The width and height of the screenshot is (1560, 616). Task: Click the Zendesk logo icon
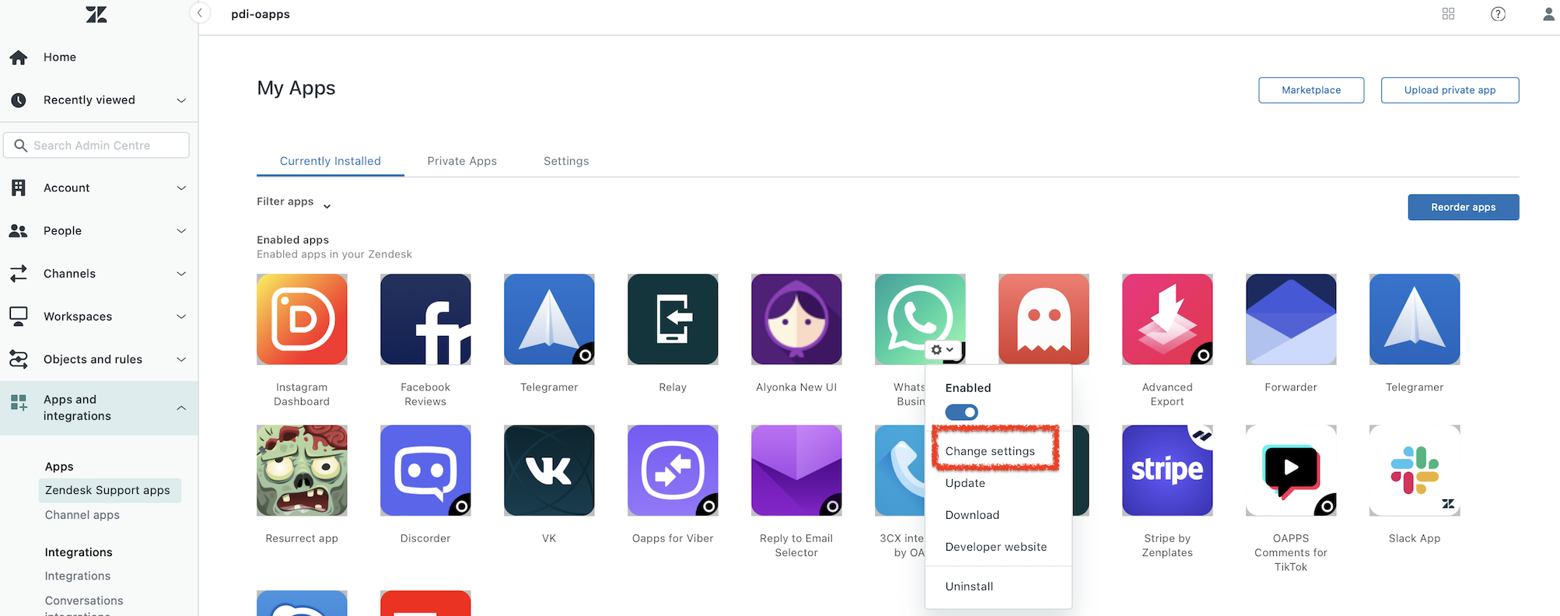pos(96,14)
